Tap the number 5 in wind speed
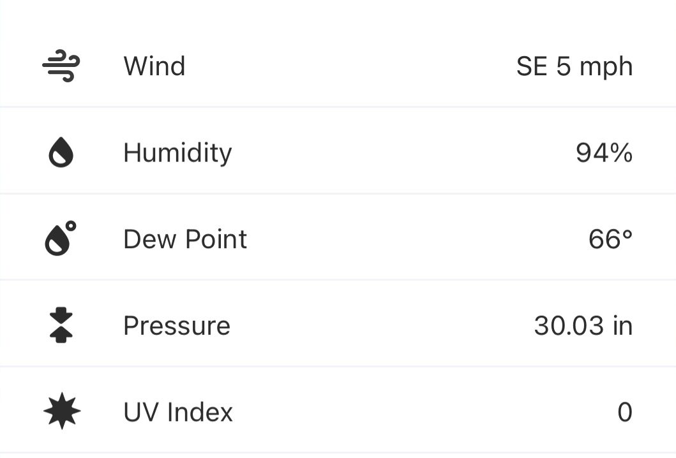676x458 pixels. click(x=563, y=66)
